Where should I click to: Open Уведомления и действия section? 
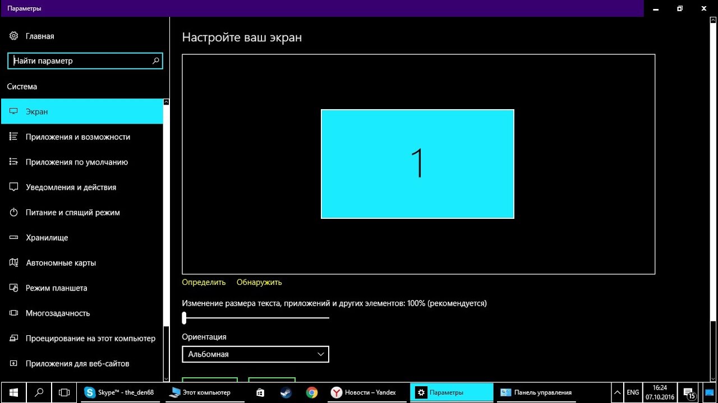coord(82,187)
